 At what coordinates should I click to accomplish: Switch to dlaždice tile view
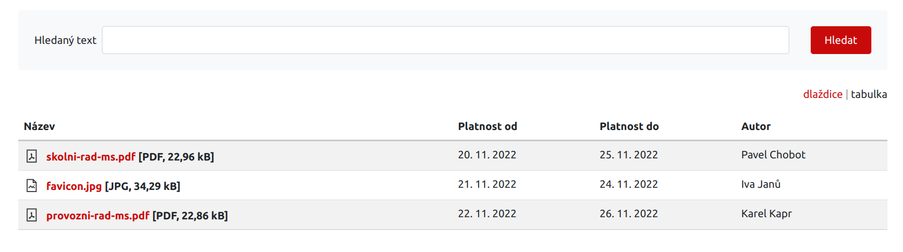(823, 94)
